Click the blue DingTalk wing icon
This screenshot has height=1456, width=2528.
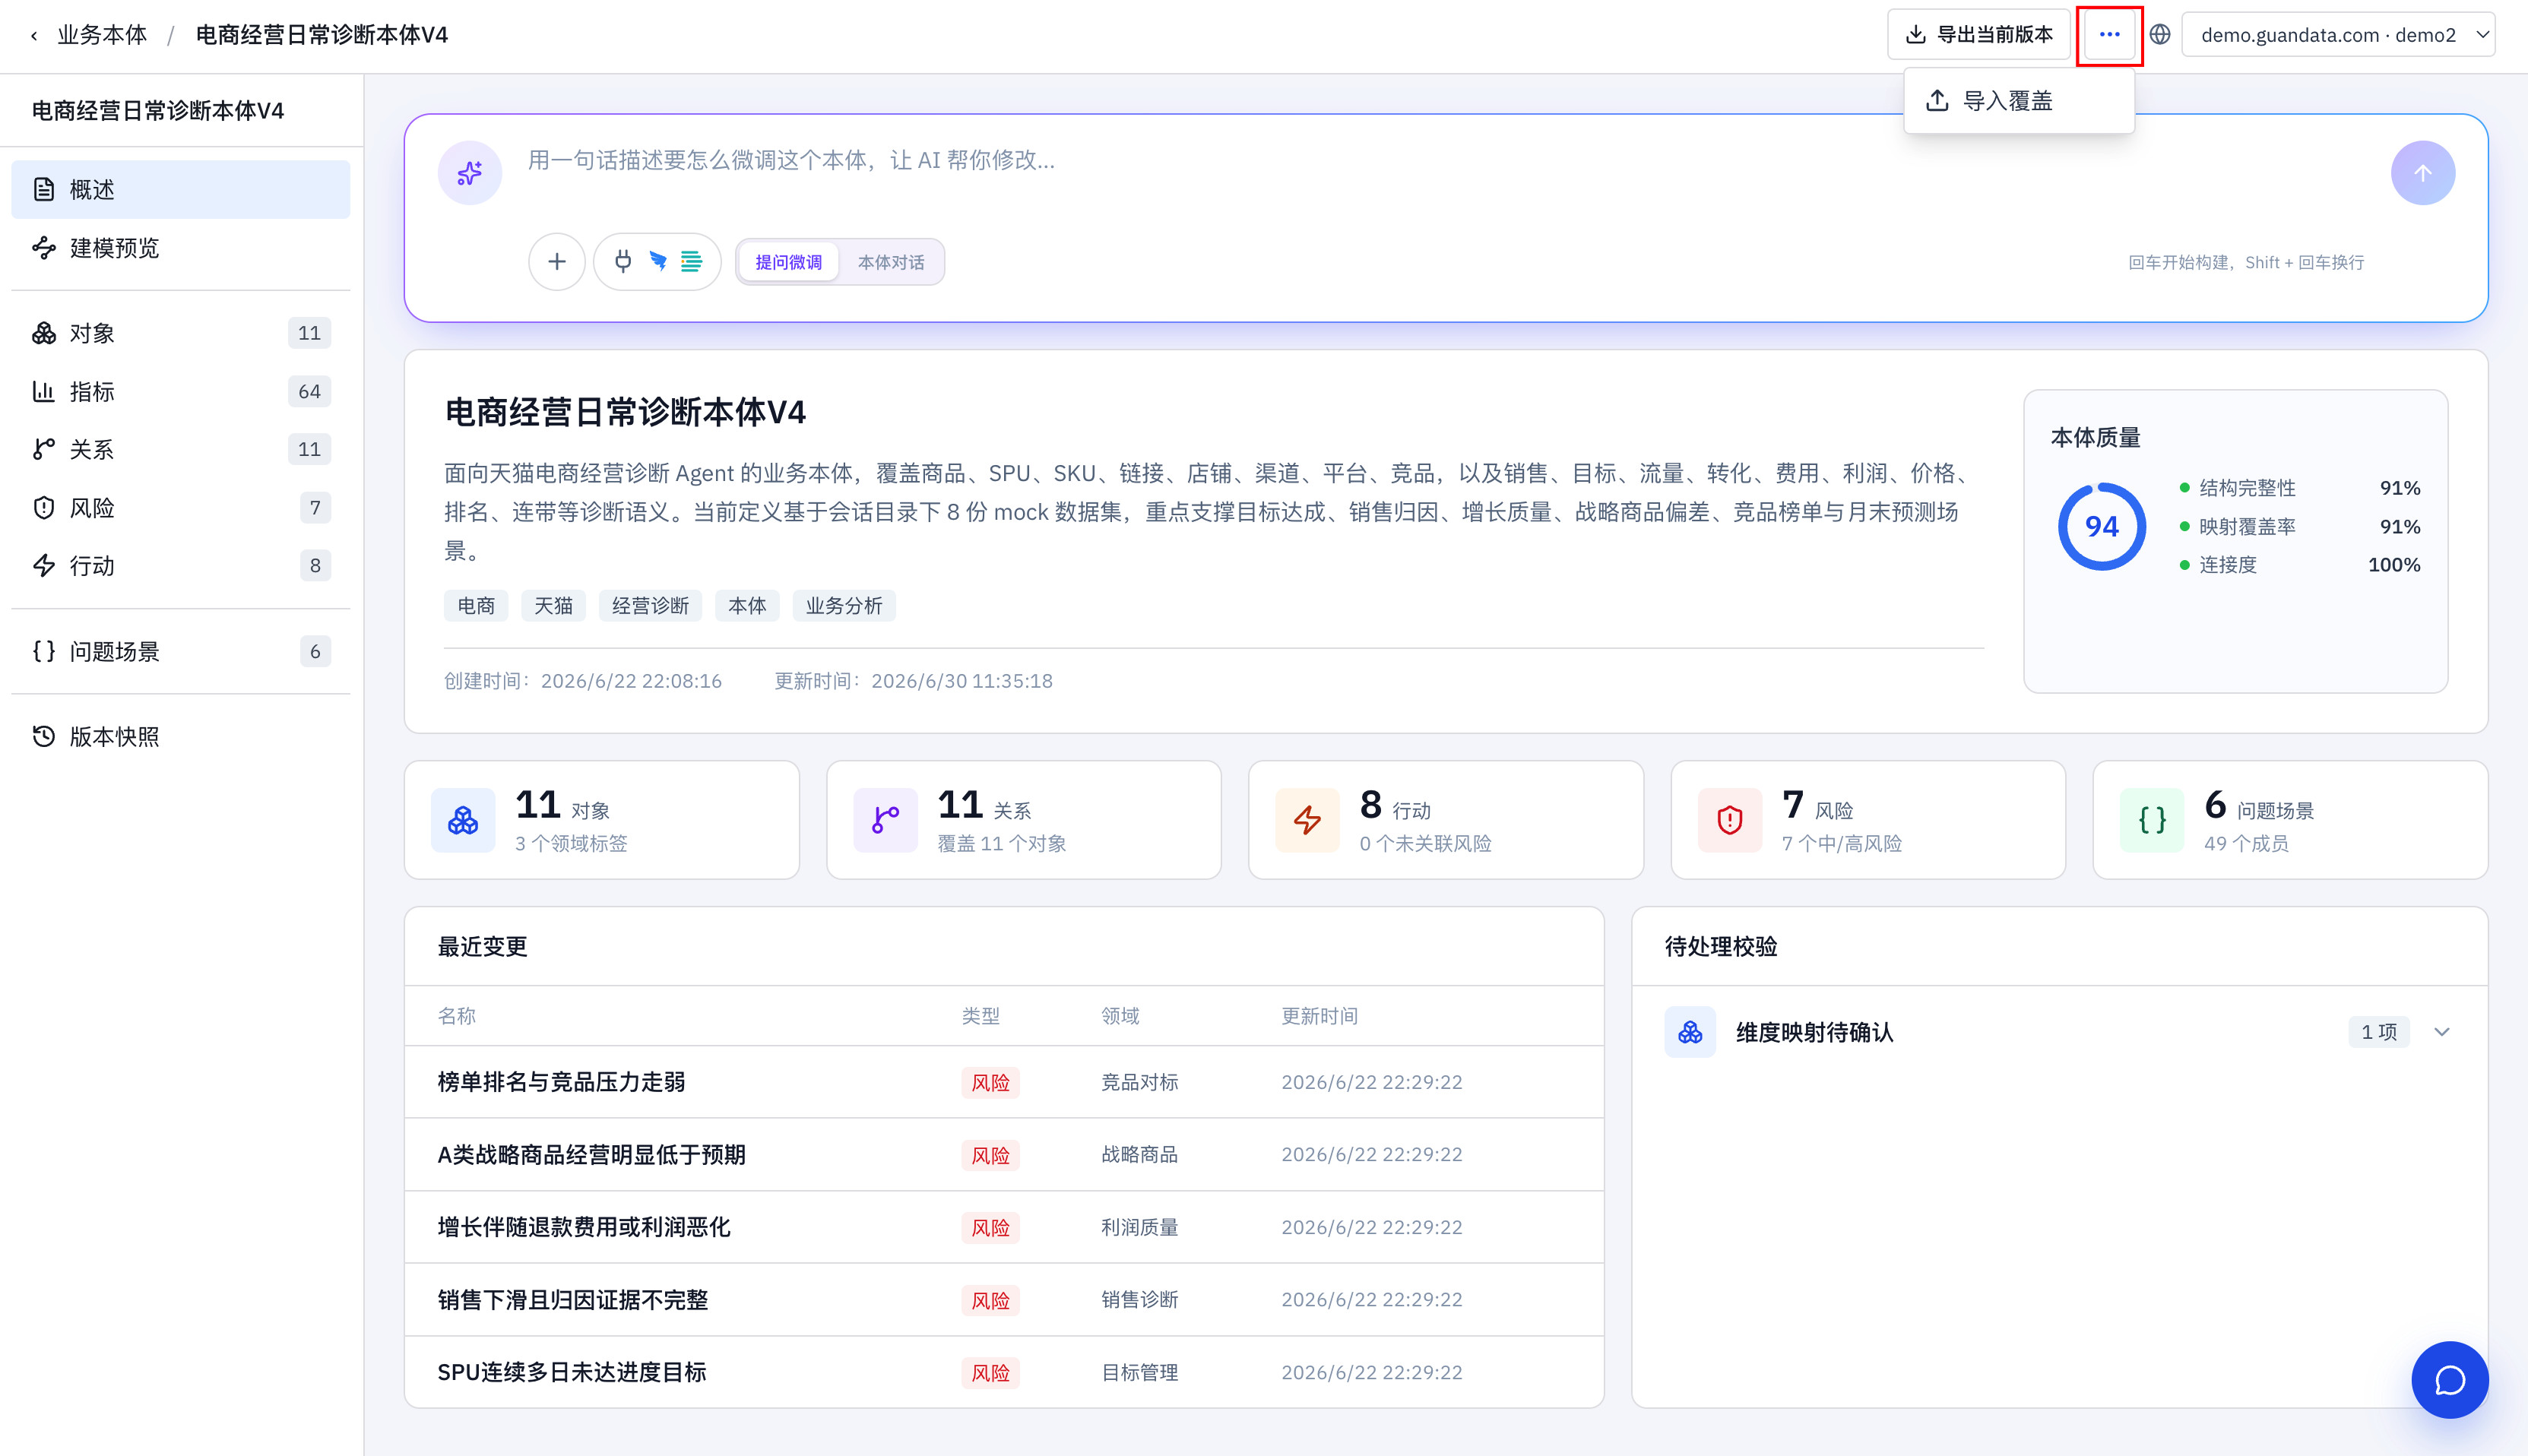point(658,262)
